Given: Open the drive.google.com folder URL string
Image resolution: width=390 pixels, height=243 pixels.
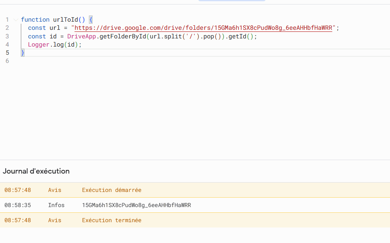Looking at the screenshot, I should pyautogui.click(x=203, y=28).
